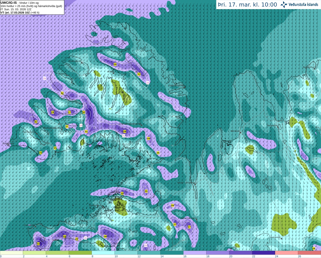Click the 18–20 m/s purple legend swatch
Viewport: 321px width, 258px height.
point(218,253)
